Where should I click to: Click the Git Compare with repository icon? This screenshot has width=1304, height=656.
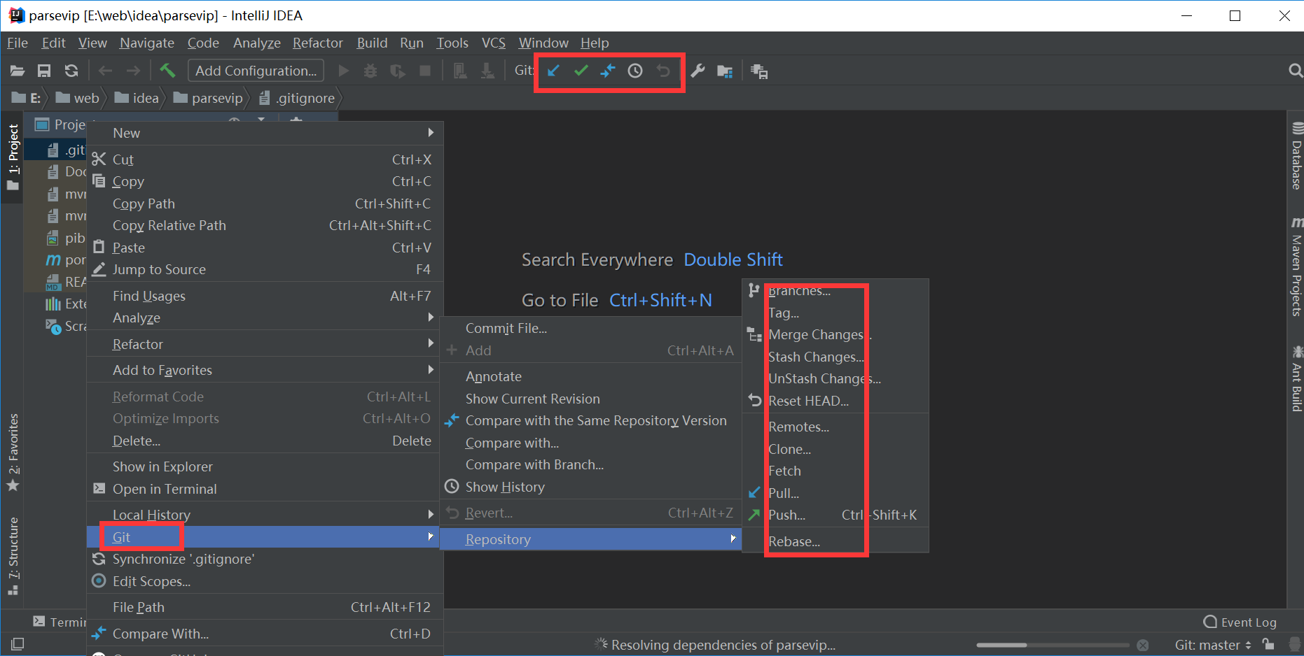[608, 71]
